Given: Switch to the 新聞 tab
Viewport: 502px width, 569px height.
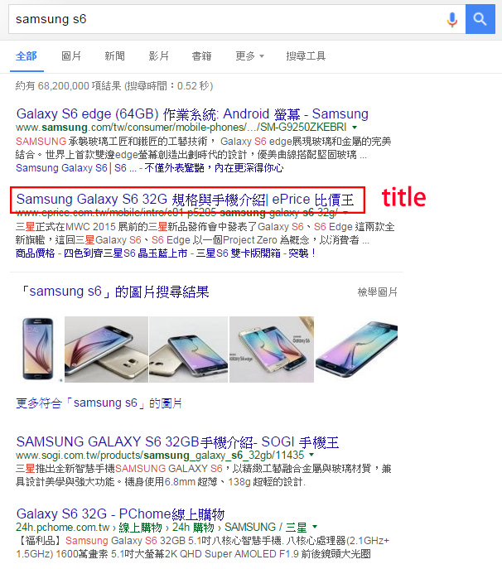Looking at the screenshot, I should point(114,55).
